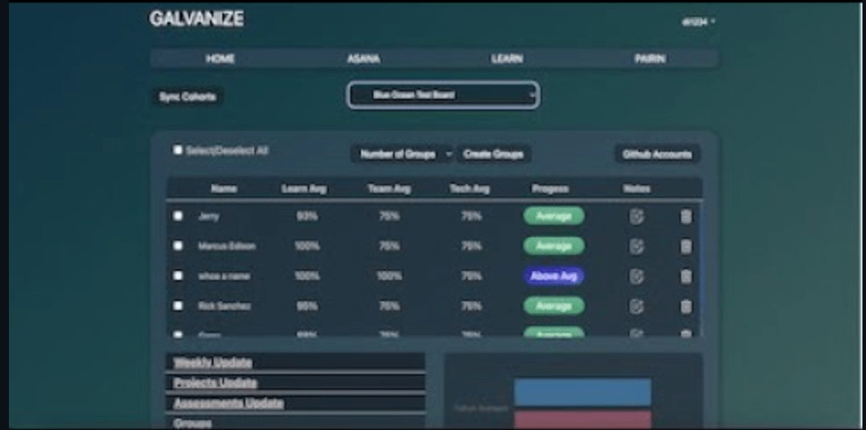
Task: Go to the ASANA tab
Action: (x=363, y=59)
